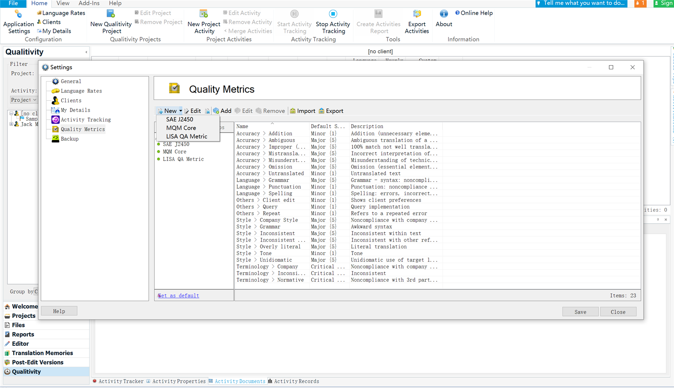Screen dimensions: 674x388
Task: Collapse the Qualitivity navigation pane
Action: [x=86, y=52]
